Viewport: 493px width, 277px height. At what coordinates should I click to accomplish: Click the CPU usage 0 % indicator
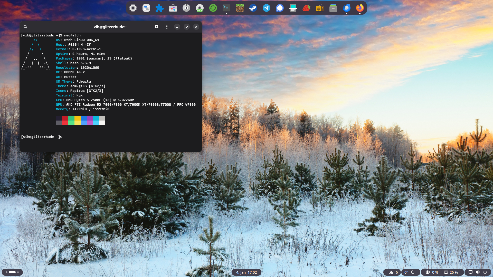(x=432, y=272)
